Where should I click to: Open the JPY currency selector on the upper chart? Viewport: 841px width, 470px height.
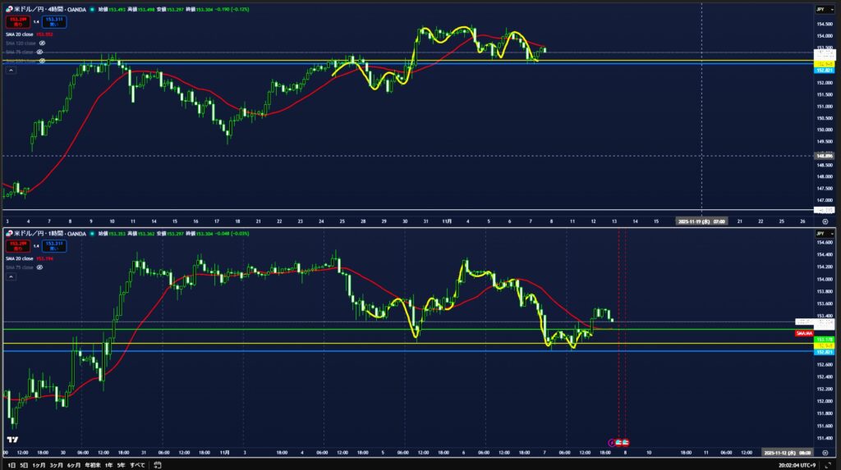(820, 9)
